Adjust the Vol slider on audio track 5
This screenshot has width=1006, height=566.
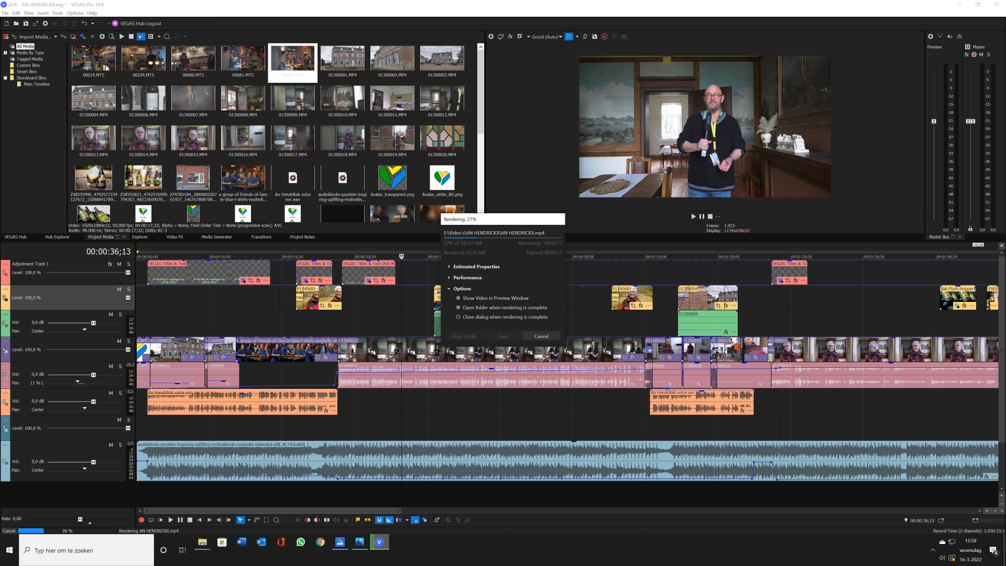[x=93, y=375]
